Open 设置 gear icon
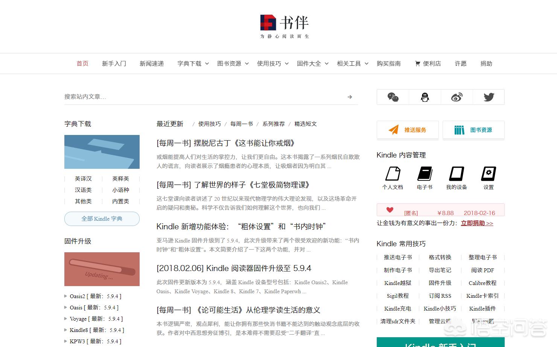The image size is (557, 347). click(489, 174)
